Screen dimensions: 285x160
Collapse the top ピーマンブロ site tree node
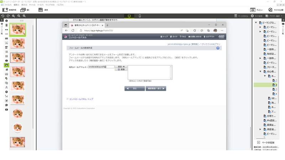pos(256,22)
